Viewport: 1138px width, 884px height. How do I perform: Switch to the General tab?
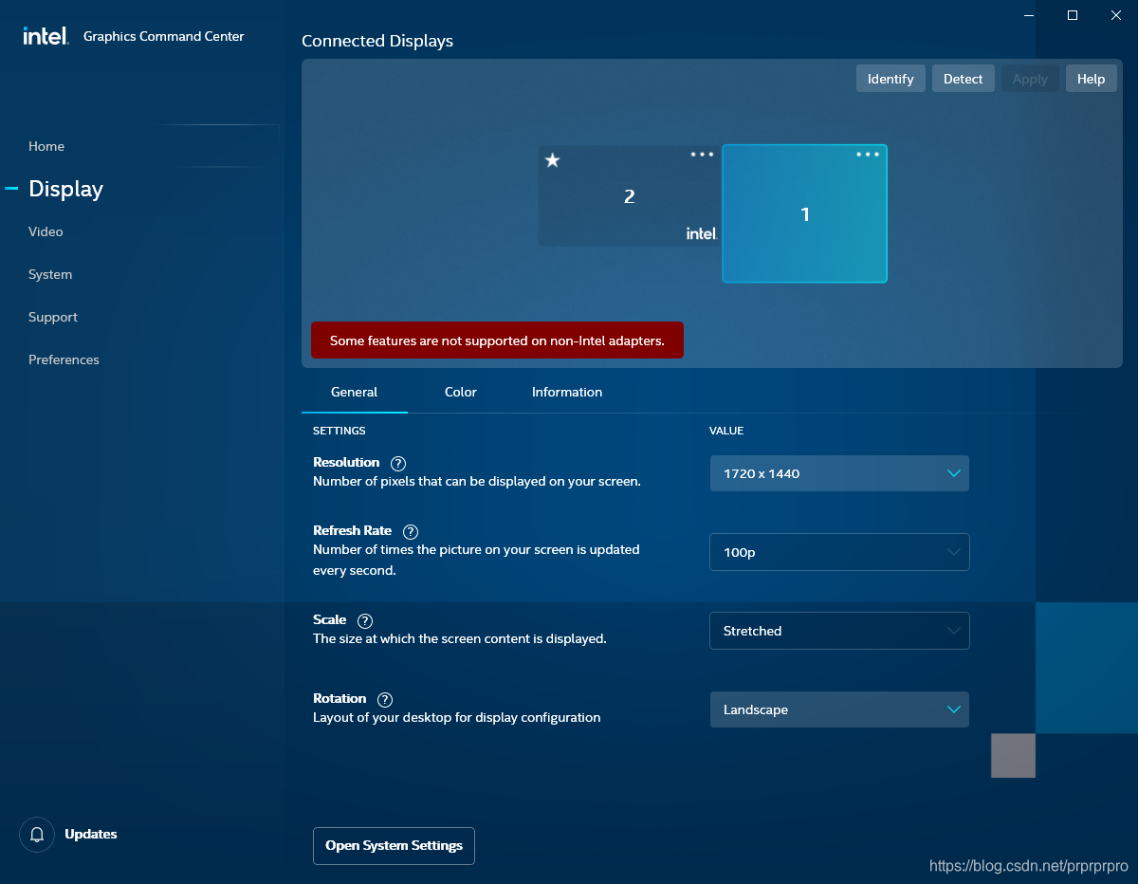[x=355, y=392]
